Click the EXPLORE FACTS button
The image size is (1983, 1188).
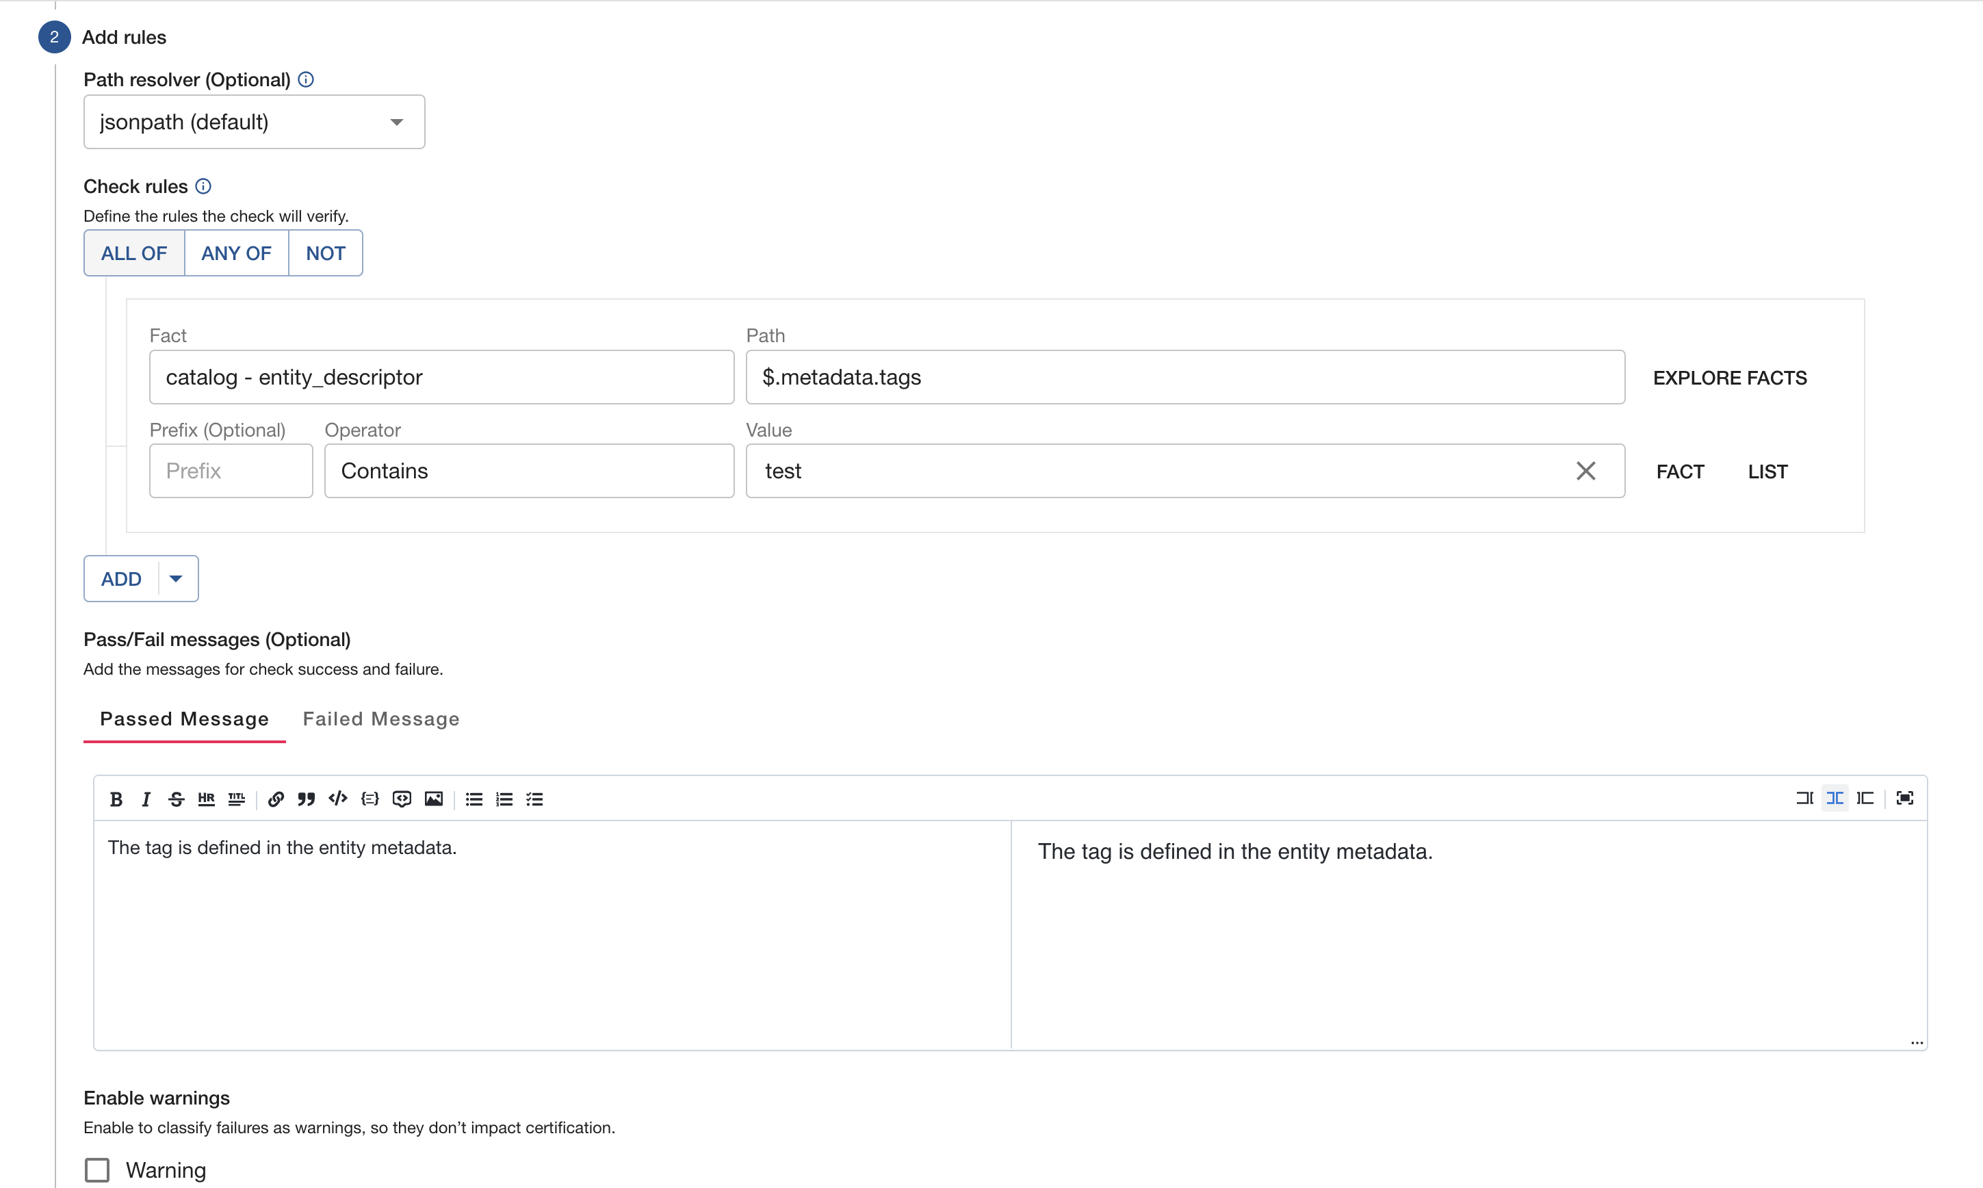[x=1730, y=378]
